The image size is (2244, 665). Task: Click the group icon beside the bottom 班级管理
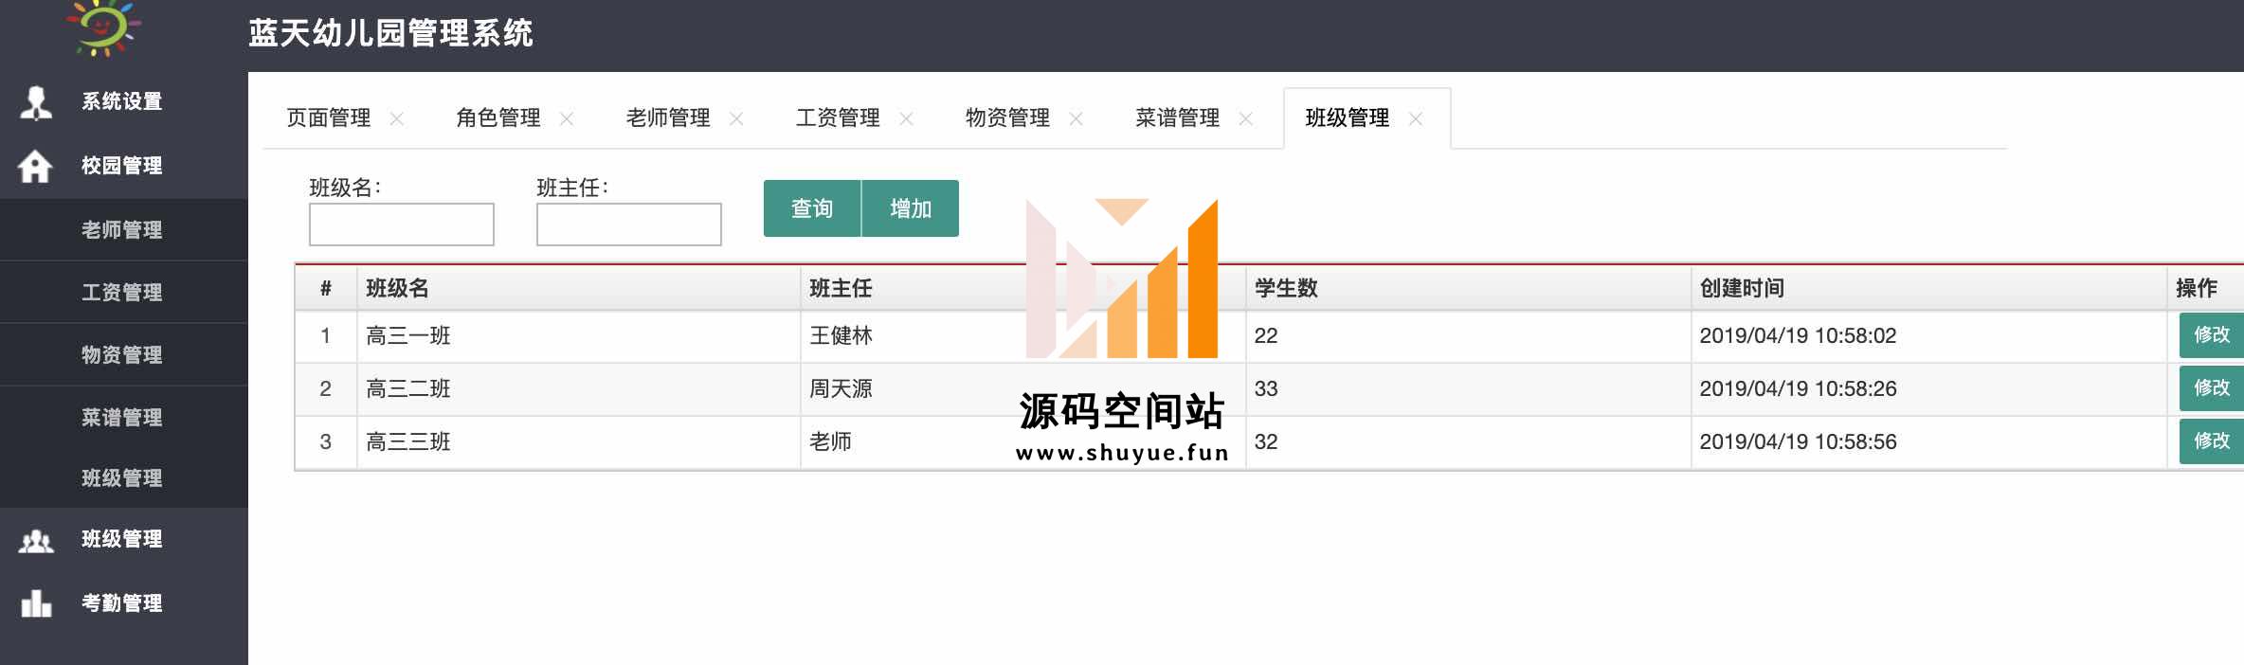point(36,541)
